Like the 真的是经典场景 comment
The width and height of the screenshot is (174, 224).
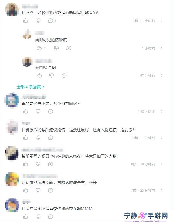(26, 111)
